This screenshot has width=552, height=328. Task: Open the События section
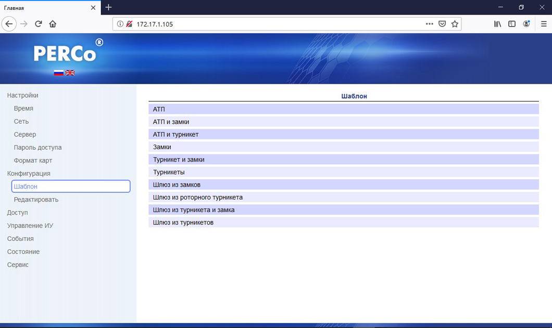pos(20,239)
